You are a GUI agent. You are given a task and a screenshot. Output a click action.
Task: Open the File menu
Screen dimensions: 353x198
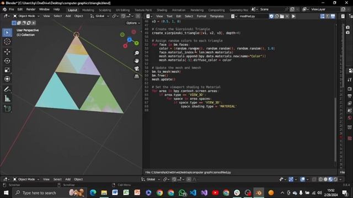pos(11,9)
